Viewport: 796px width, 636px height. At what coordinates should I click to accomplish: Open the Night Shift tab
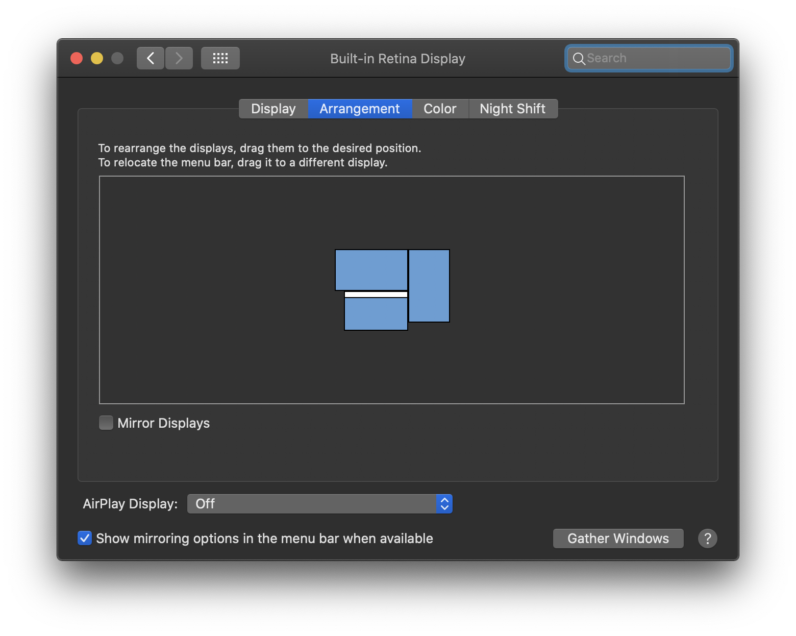point(512,108)
